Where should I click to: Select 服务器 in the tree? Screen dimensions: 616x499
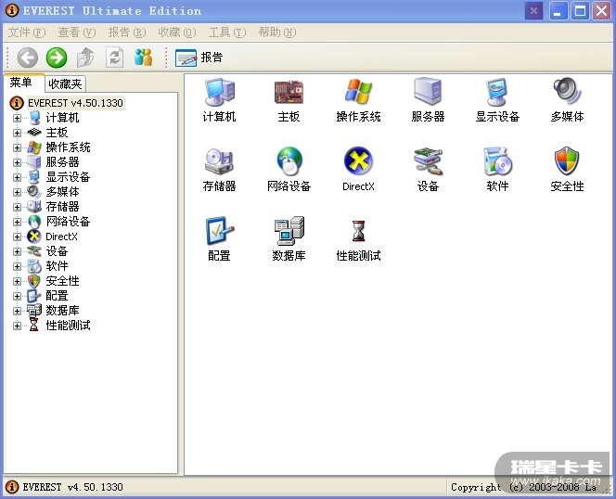(x=62, y=162)
